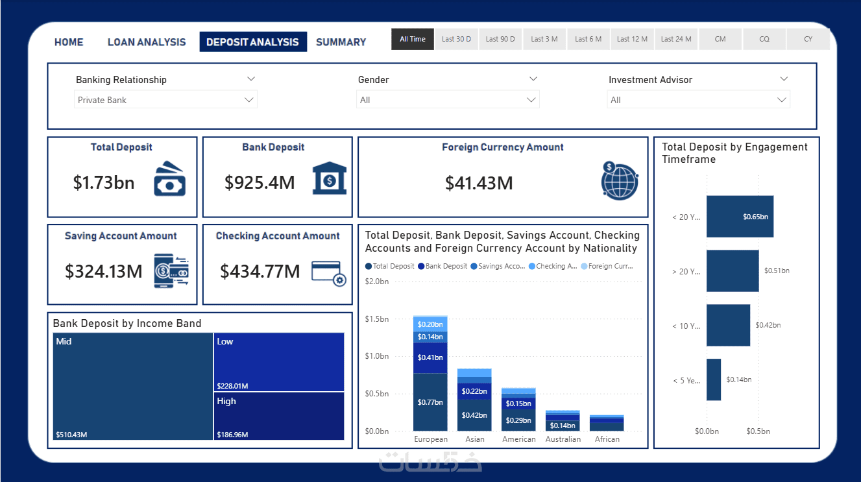
Task: Go to the SUMMARY tab
Action: 341,42
